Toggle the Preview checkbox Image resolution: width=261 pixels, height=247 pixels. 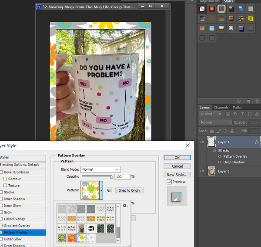(169, 182)
